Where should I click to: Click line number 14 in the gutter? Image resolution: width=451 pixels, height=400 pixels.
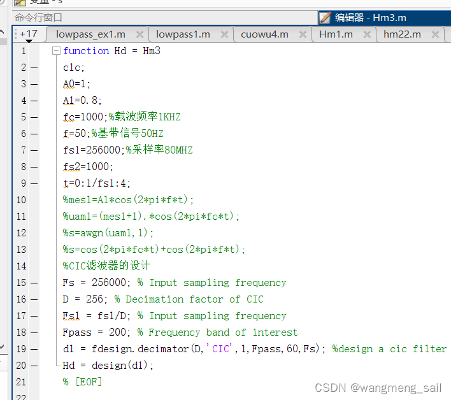[x=21, y=266]
